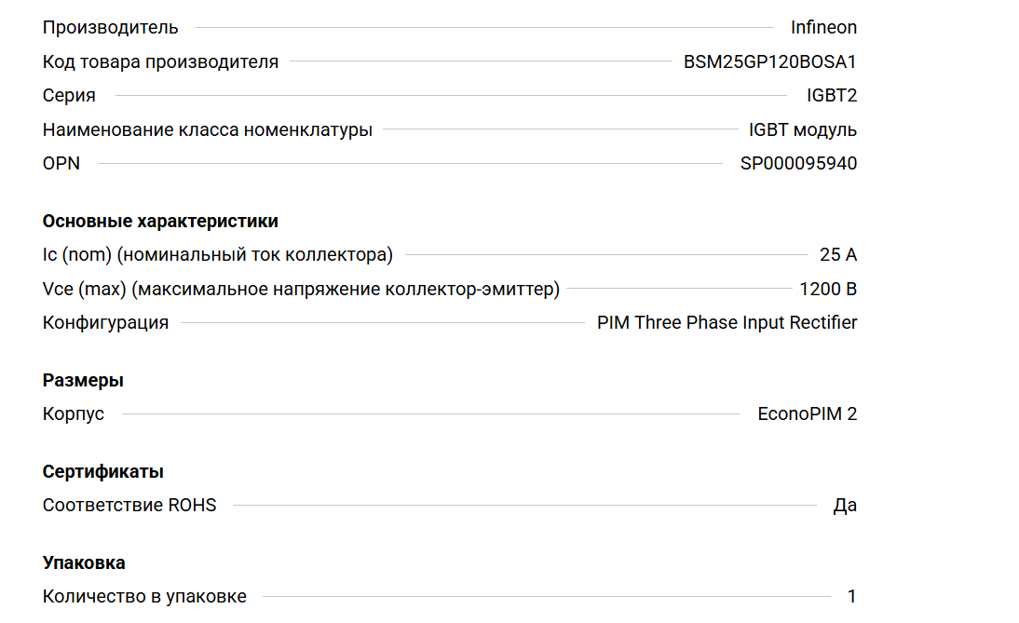Click the "Производитель" label
The height and width of the screenshot is (623, 1019).
pyautogui.click(x=110, y=28)
